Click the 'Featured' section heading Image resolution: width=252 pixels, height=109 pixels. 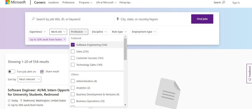pos(76,38)
